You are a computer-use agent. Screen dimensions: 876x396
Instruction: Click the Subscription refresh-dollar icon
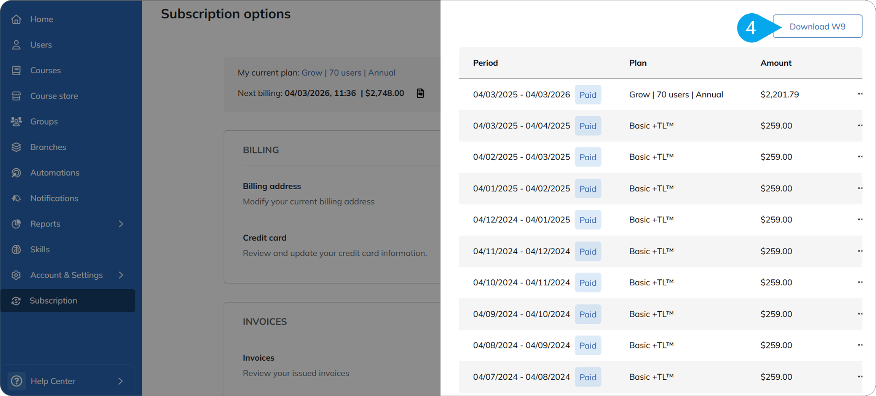[x=16, y=301]
